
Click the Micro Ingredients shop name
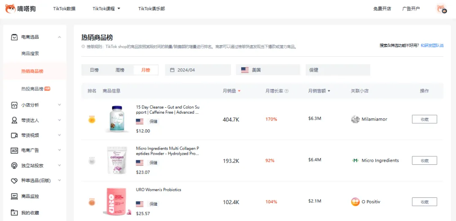point(380,161)
